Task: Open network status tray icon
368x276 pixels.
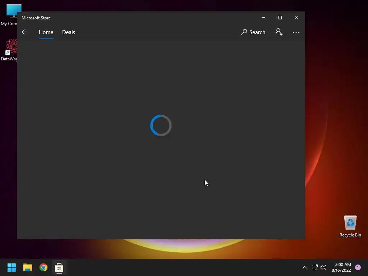Action: point(314,267)
